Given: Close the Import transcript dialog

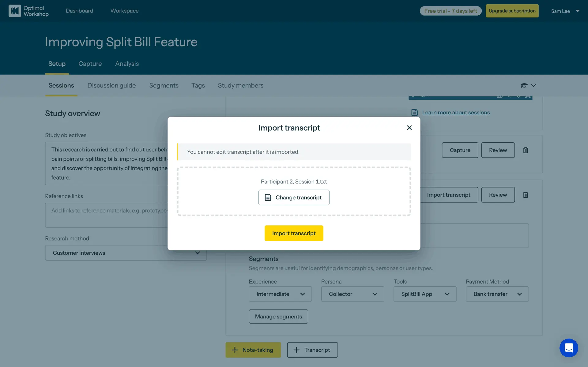Looking at the screenshot, I should coord(409,128).
